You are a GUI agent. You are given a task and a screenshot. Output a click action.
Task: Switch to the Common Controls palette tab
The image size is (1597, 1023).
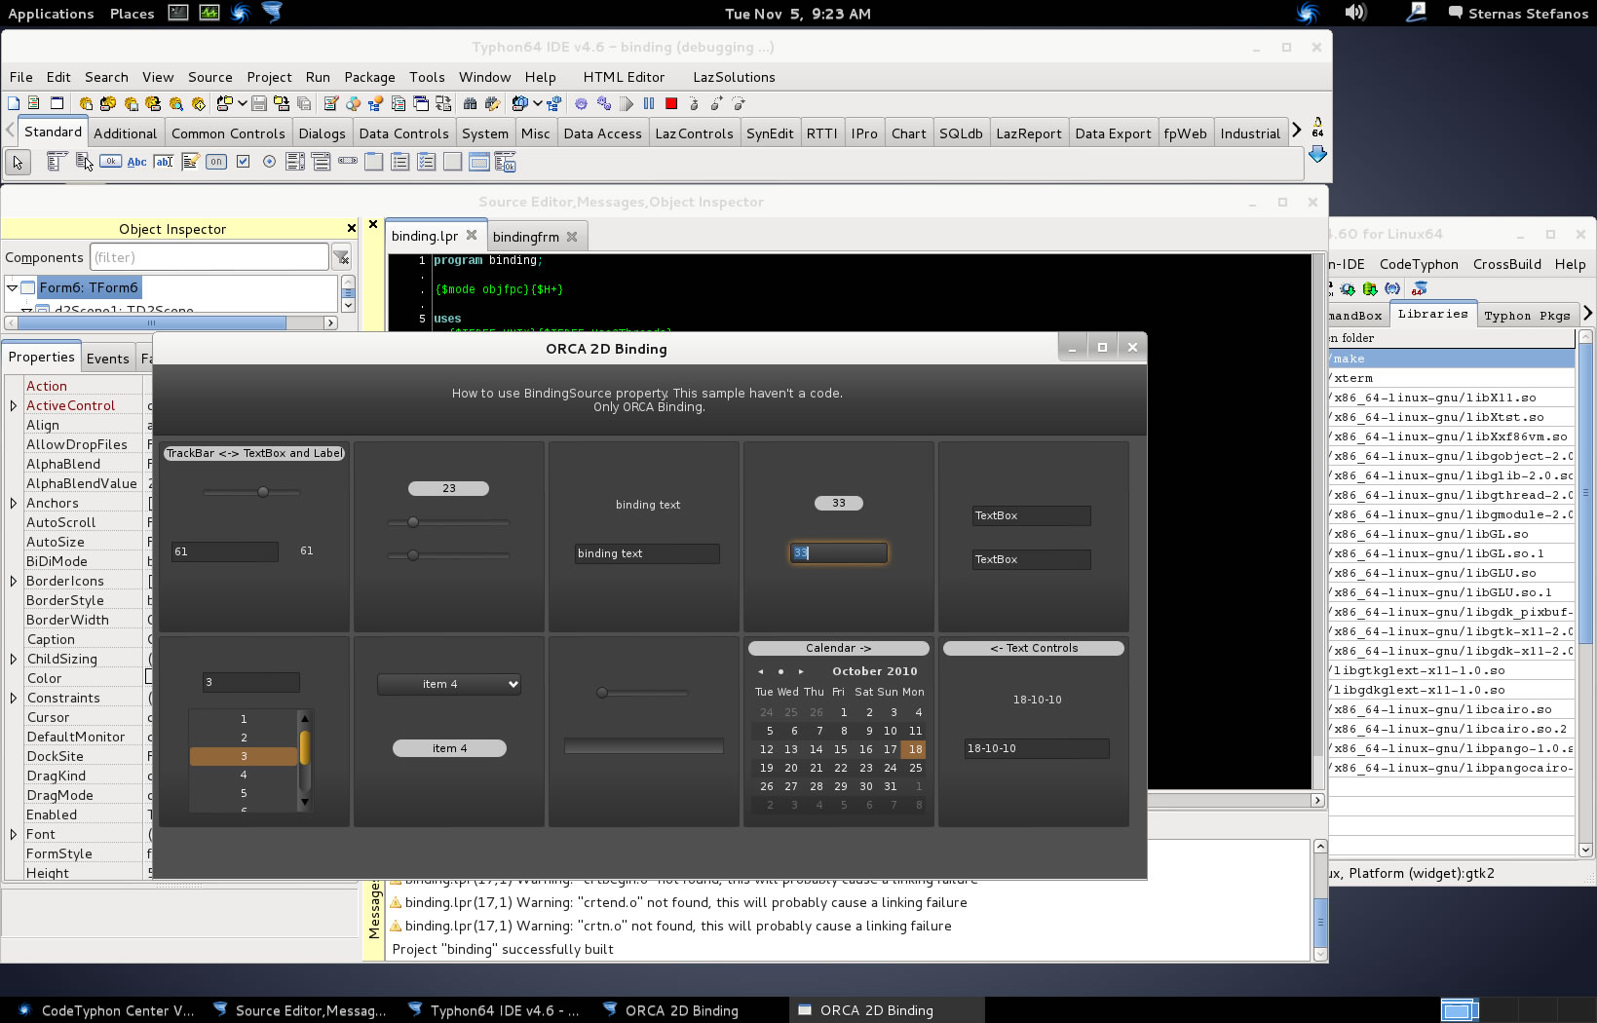pos(228,133)
